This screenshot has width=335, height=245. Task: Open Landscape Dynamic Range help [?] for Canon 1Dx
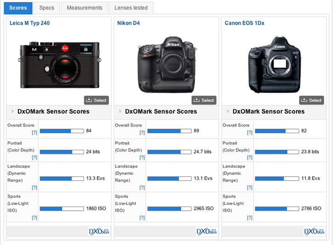pos(250,187)
